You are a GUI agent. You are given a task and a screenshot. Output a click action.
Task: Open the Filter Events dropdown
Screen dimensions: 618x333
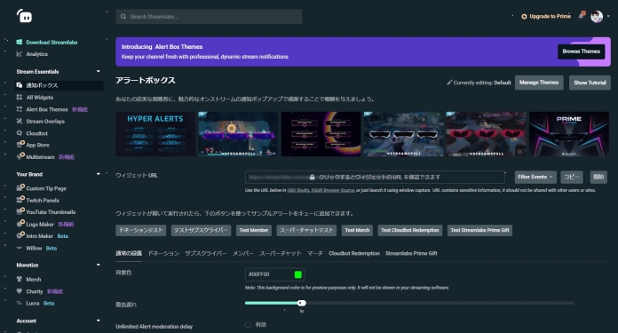535,177
